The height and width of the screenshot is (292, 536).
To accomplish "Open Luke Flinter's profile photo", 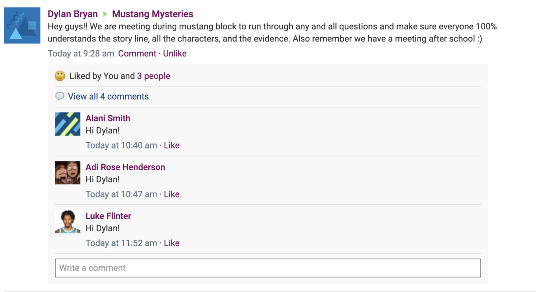I will (67, 222).
